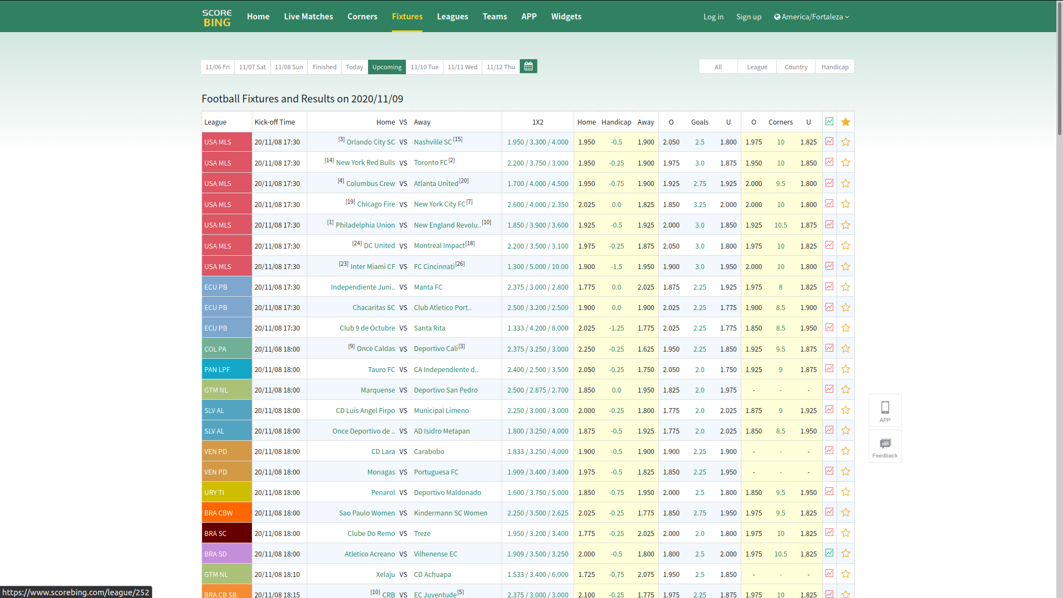Open chart icon for Inter Miami CF row
Screen dimensions: 1063x598
(x=829, y=266)
